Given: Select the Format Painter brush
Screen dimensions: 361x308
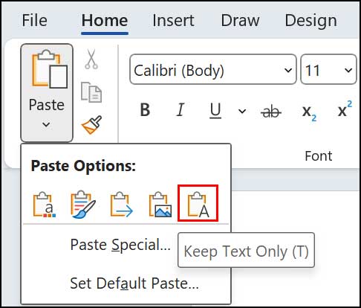Looking at the screenshot, I should [91, 125].
